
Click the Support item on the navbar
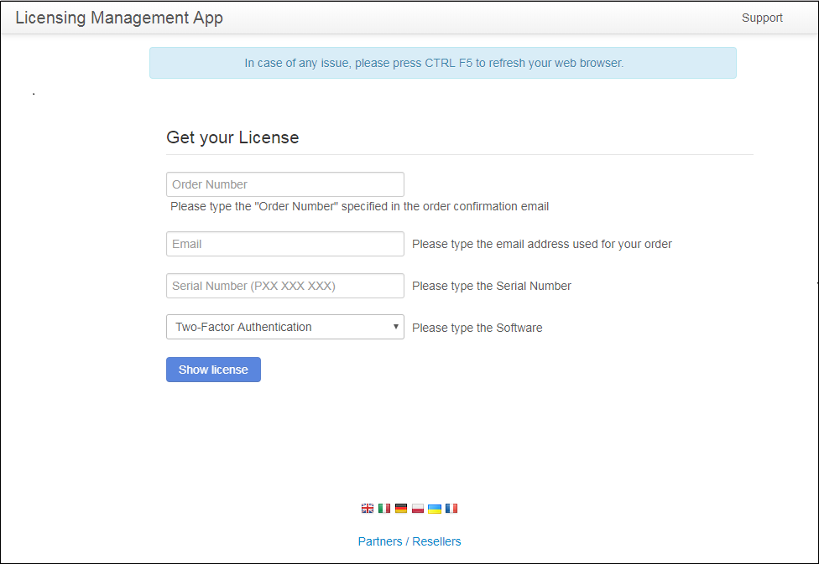coord(762,18)
